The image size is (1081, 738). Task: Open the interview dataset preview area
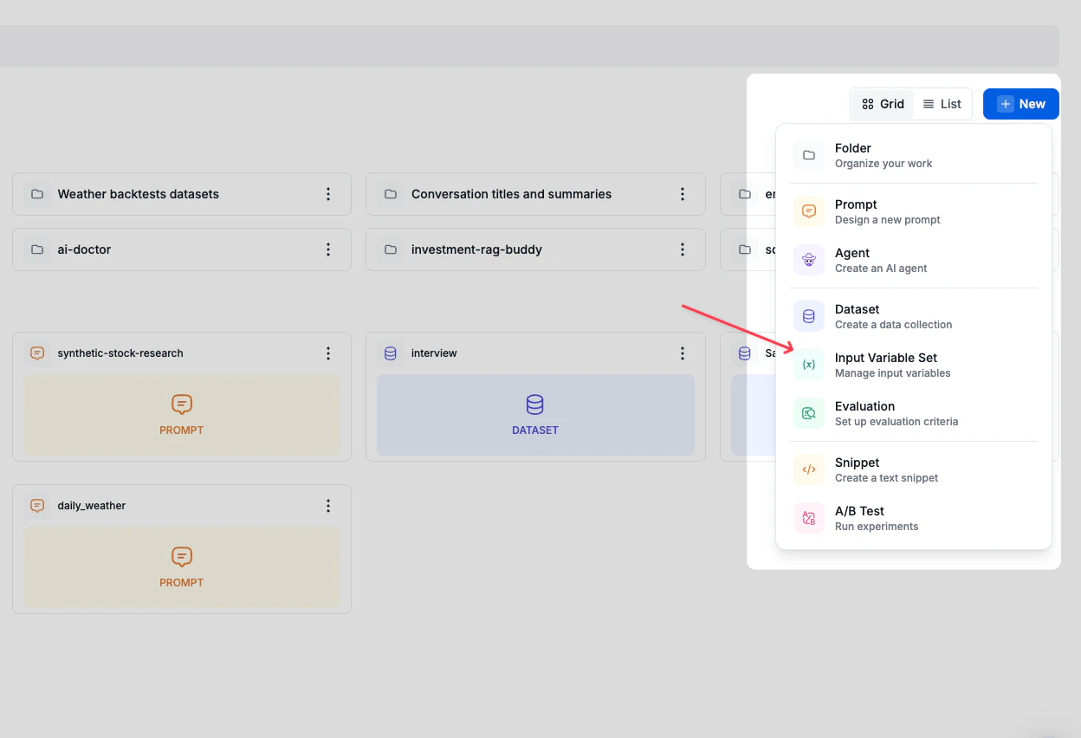(535, 415)
